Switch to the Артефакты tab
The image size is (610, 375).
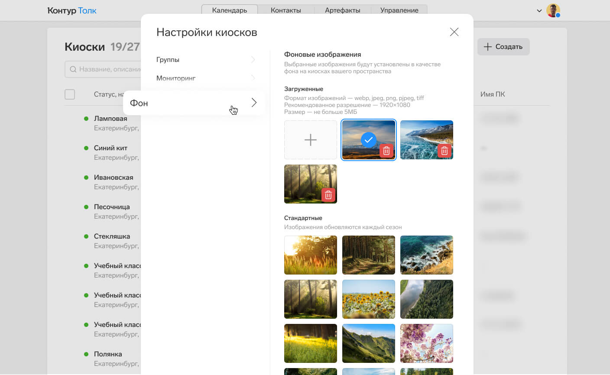(343, 10)
